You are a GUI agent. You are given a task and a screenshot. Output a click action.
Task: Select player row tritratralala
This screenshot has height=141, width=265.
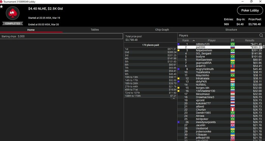[220, 78]
